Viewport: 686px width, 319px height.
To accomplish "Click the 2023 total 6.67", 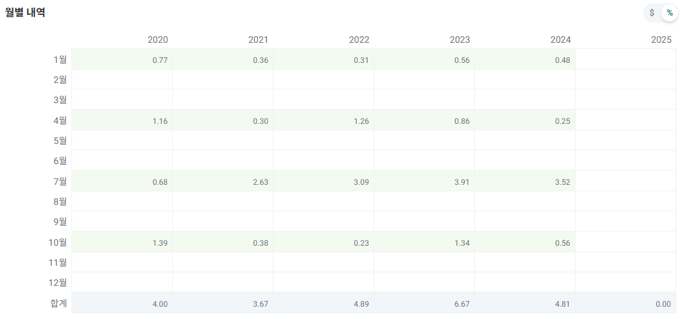I will tap(462, 304).
